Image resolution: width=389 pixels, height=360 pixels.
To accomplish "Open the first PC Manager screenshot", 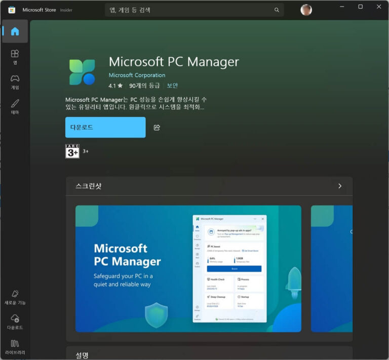I will [x=188, y=268].
